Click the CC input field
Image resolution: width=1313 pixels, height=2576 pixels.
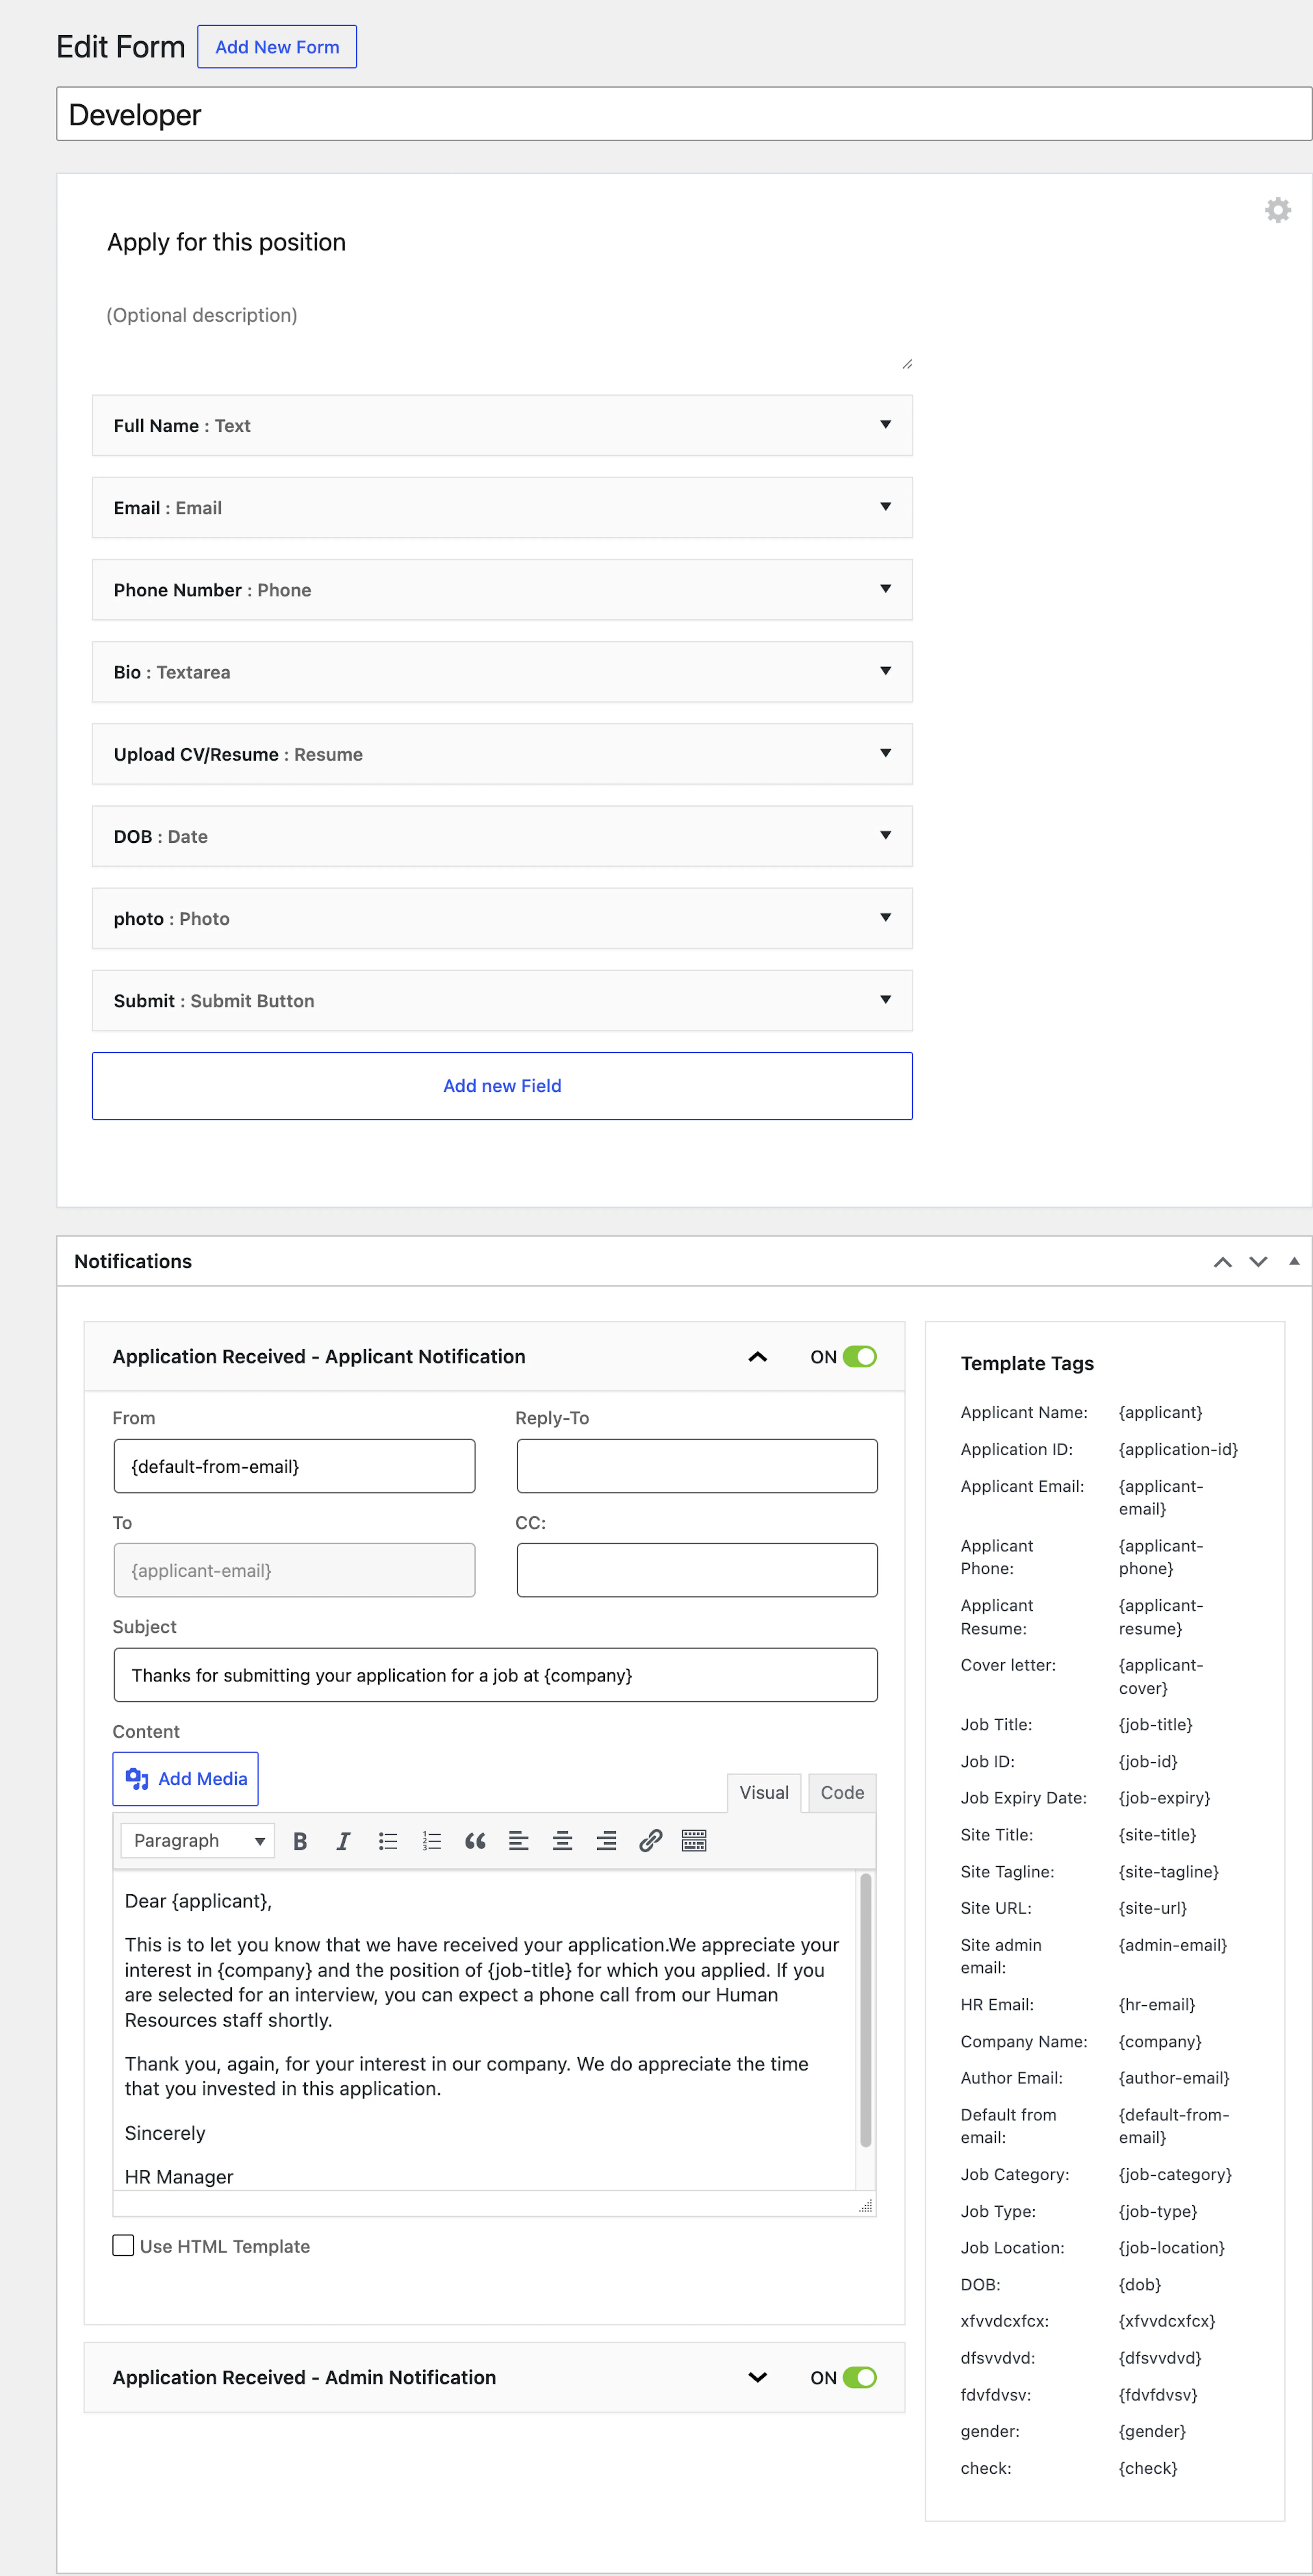(697, 1570)
